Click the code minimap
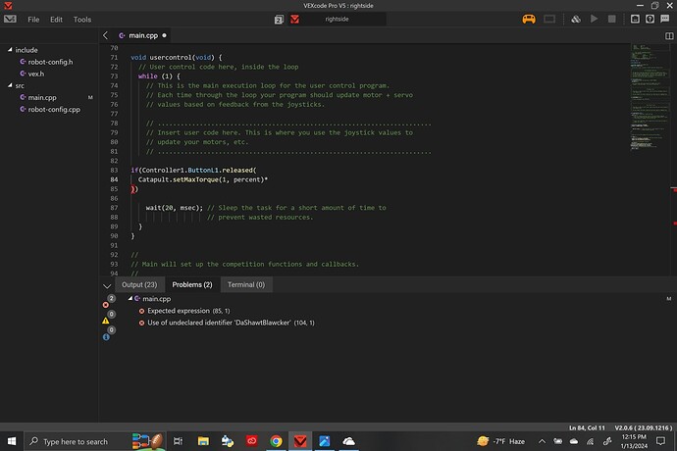Image resolution: width=677 pixels, height=451 pixels. (x=650, y=96)
